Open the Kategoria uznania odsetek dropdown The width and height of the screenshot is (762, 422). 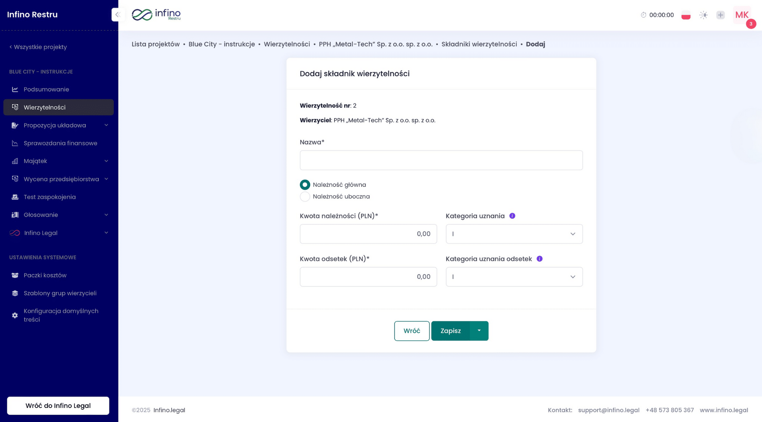point(514,277)
